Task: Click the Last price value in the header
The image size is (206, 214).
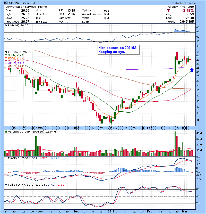Action: click(190, 18)
